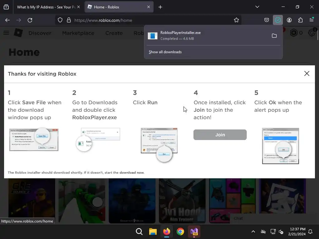The height and width of the screenshot is (239, 319).
Task: Expand hidden system tray icons
Action: coord(253,232)
